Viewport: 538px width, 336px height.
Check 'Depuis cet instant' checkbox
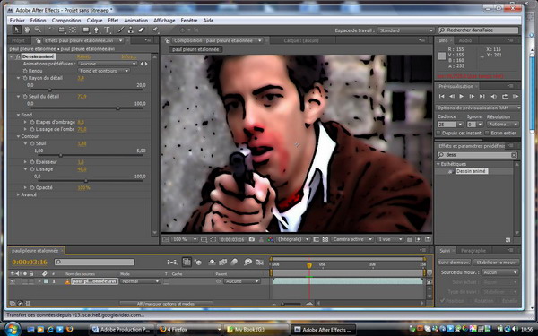438,133
